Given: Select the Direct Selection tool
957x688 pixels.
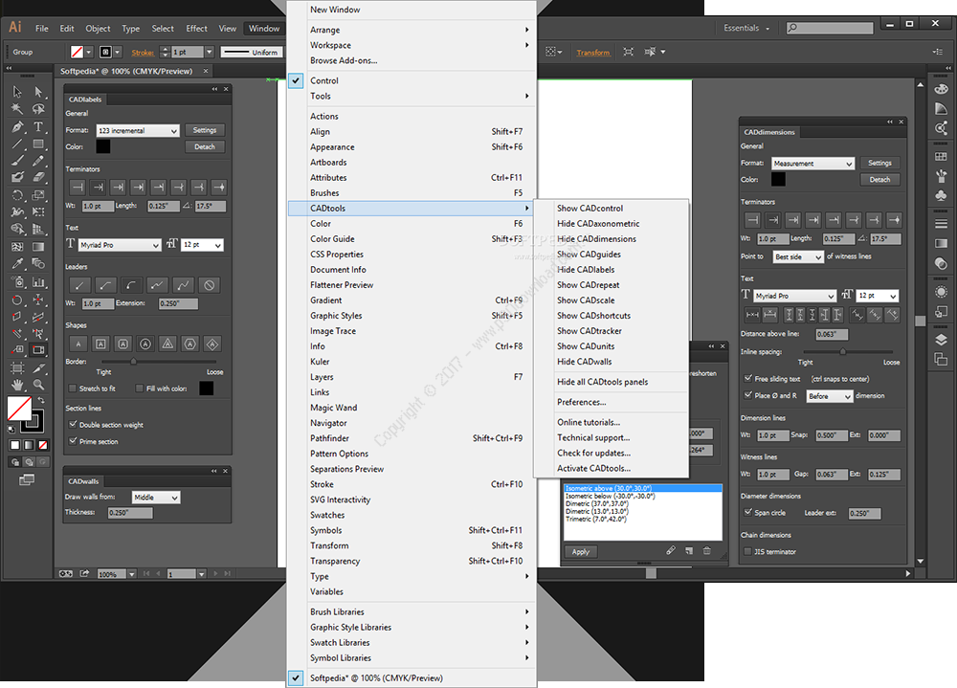Looking at the screenshot, I should [x=38, y=92].
